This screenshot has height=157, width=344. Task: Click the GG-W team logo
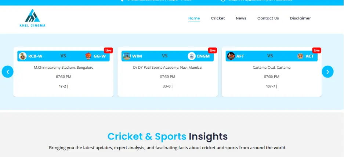(88, 56)
